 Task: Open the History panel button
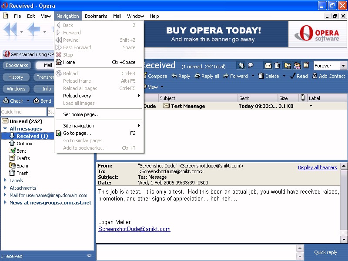click(x=16, y=77)
